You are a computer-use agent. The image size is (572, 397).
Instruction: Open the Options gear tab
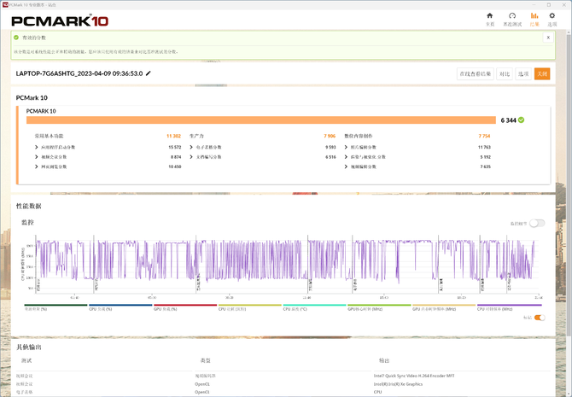(x=552, y=20)
